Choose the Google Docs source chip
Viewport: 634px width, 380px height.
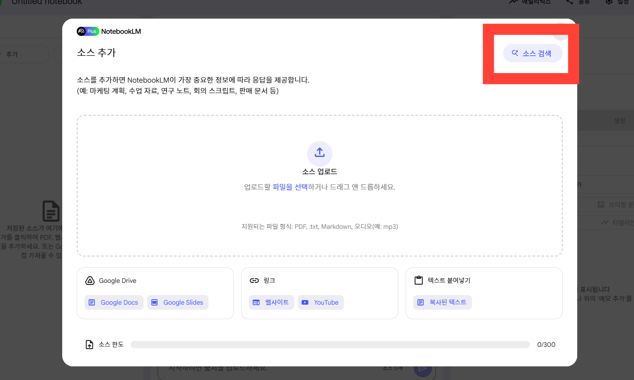(114, 302)
